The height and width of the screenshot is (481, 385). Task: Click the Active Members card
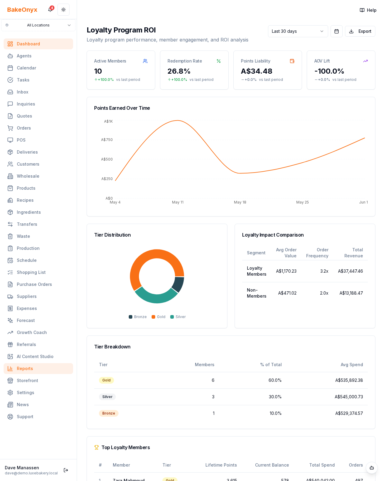tap(121, 70)
